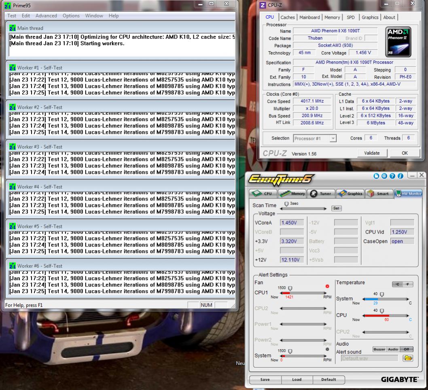The width and height of the screenshot is (428, 390).
Task: Switch to the Caches tab in CPU-Z
Action: pos(288,17)
